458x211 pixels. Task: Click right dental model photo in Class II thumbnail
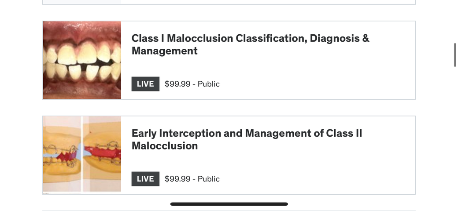102,154
